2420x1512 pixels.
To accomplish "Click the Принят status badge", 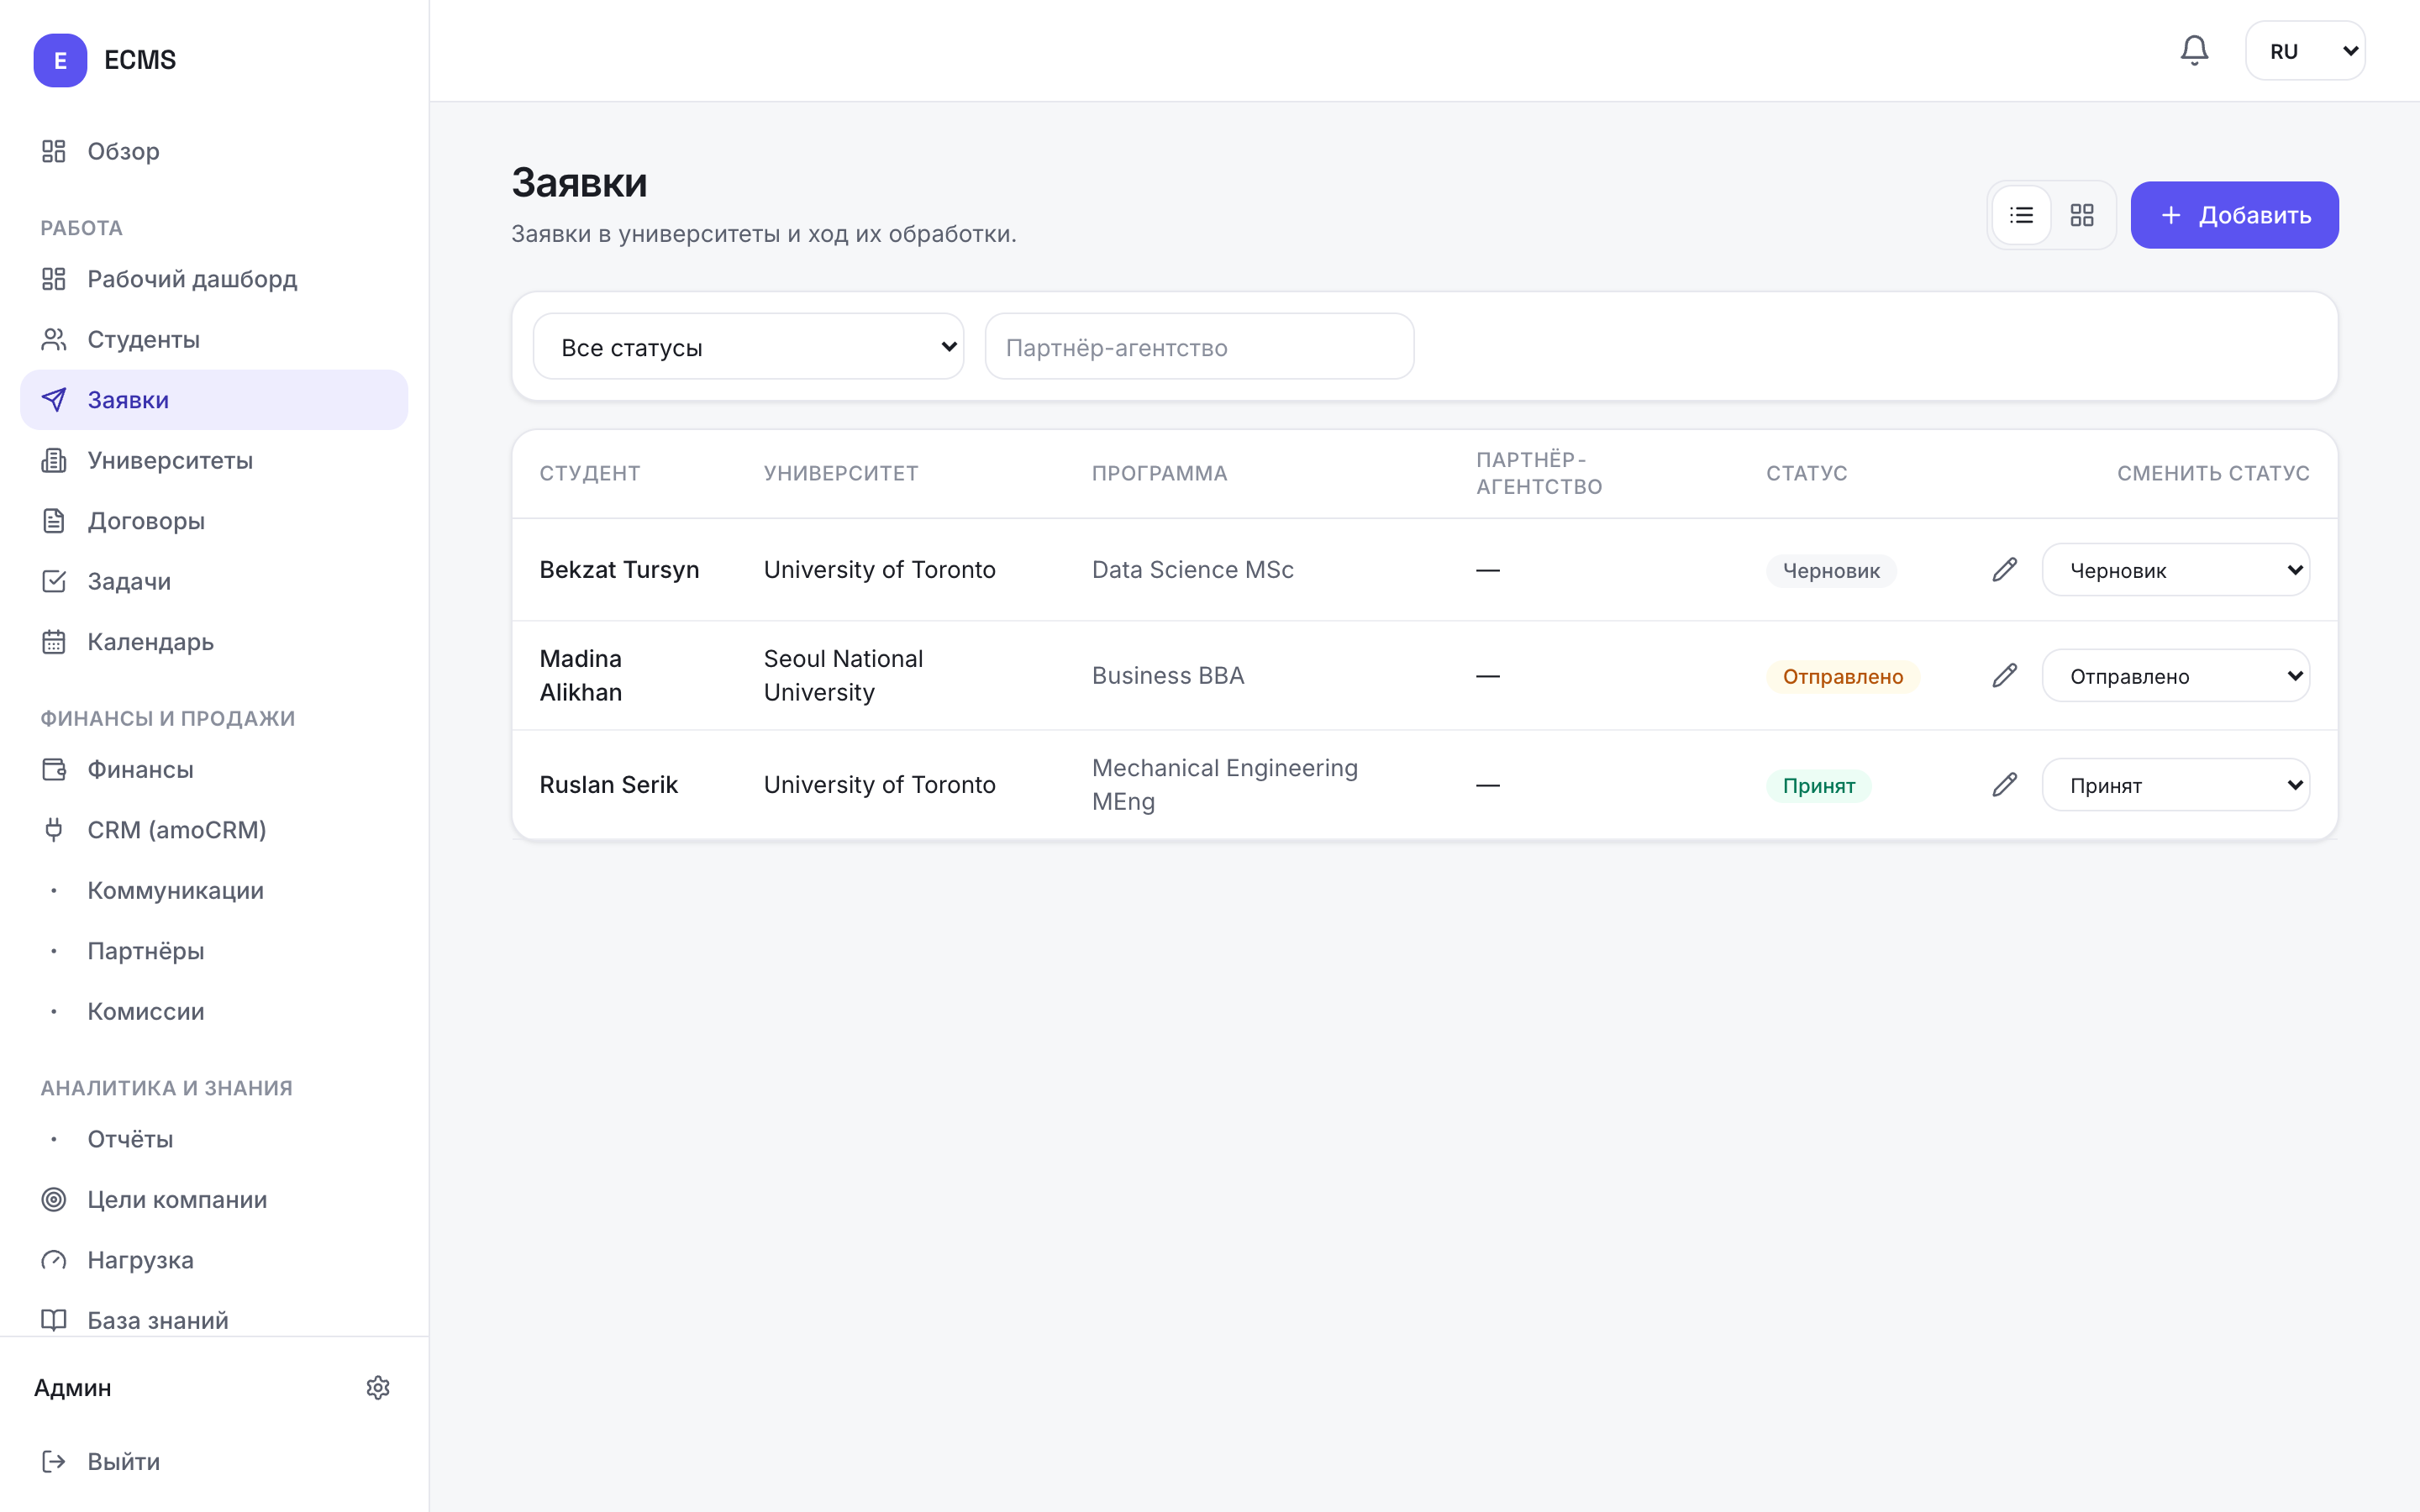I will (x=1819, y=786).
